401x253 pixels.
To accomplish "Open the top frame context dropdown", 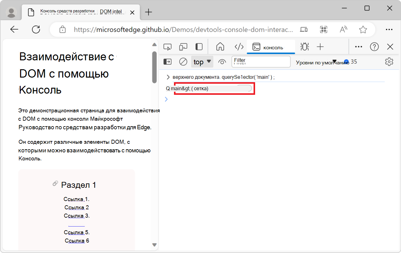I will [202, 62].
